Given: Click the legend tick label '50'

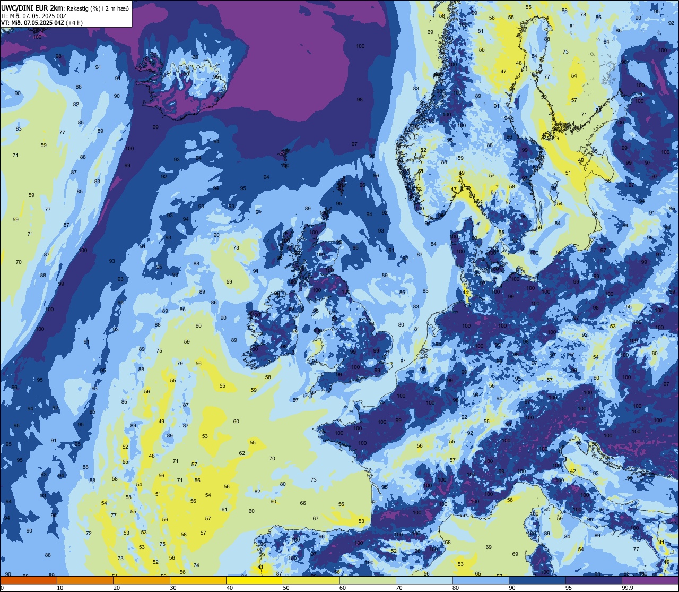Looking at the screenshot, I should pyautogui.click(x=286, y=588).
